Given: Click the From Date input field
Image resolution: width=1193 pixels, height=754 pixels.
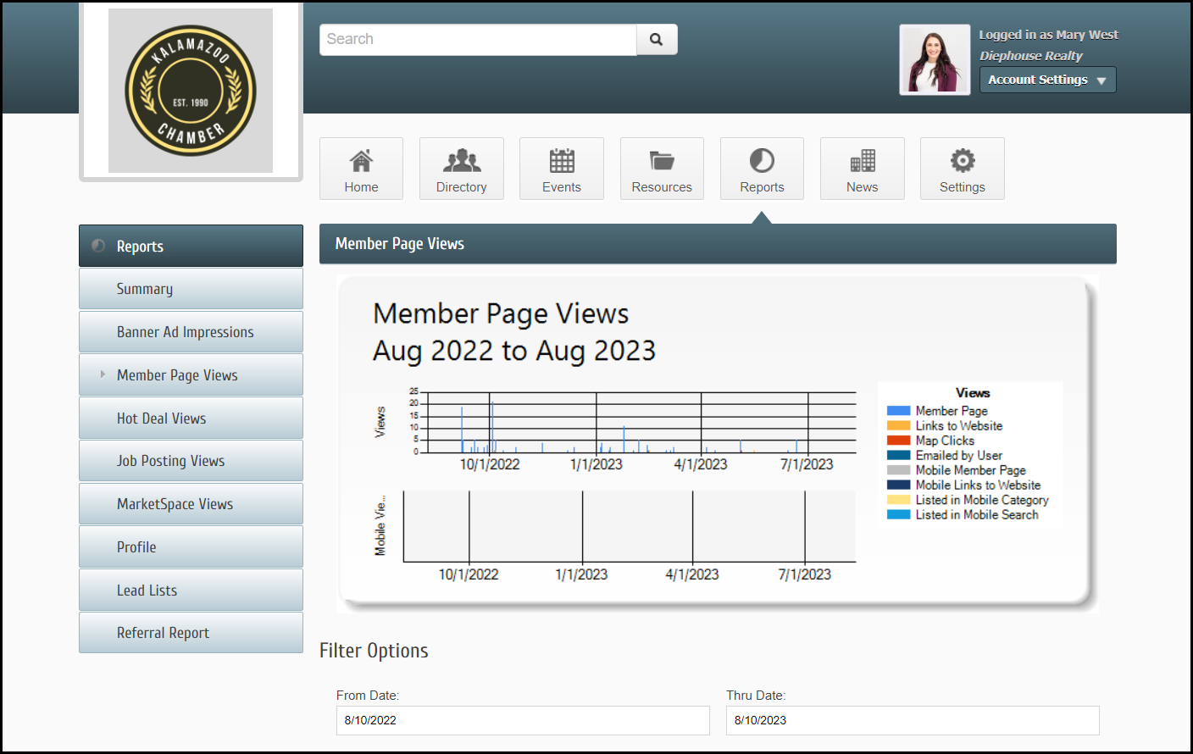Looking at the screenshot, I should point(523,720).
